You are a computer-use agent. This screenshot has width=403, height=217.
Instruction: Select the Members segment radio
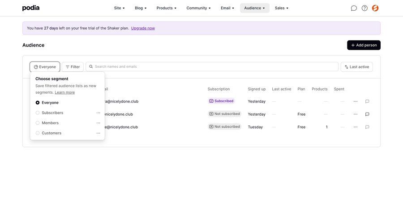[x=38, y=123]
